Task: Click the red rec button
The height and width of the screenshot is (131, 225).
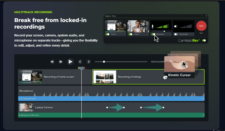Action: 201,26
